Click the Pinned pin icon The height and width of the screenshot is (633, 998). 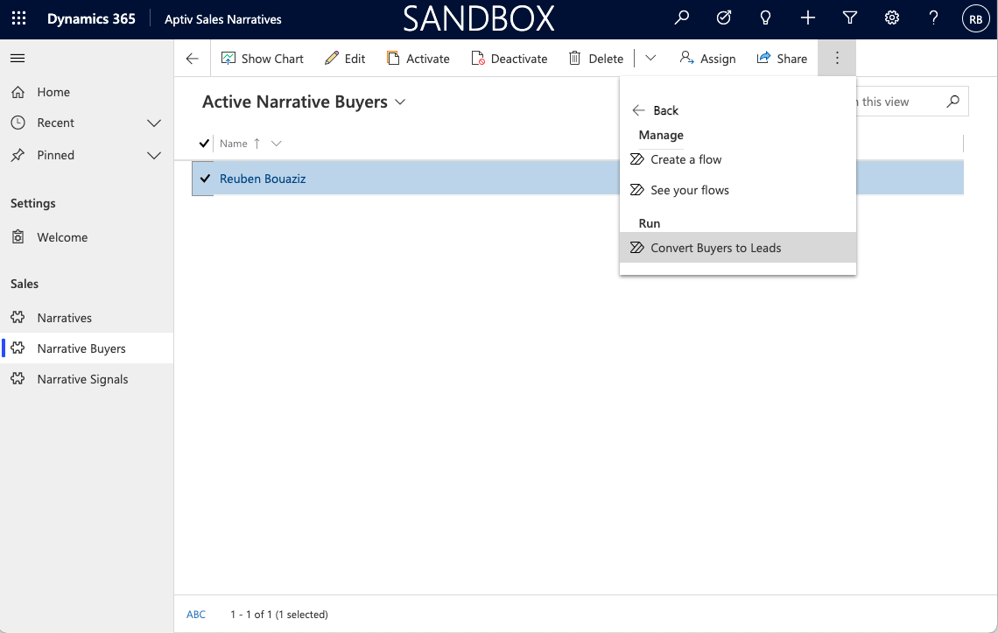click(18, 155)
